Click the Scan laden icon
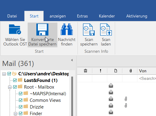Image resolution: width=156 pixels, height=116 pixels. tap(106, 30)
